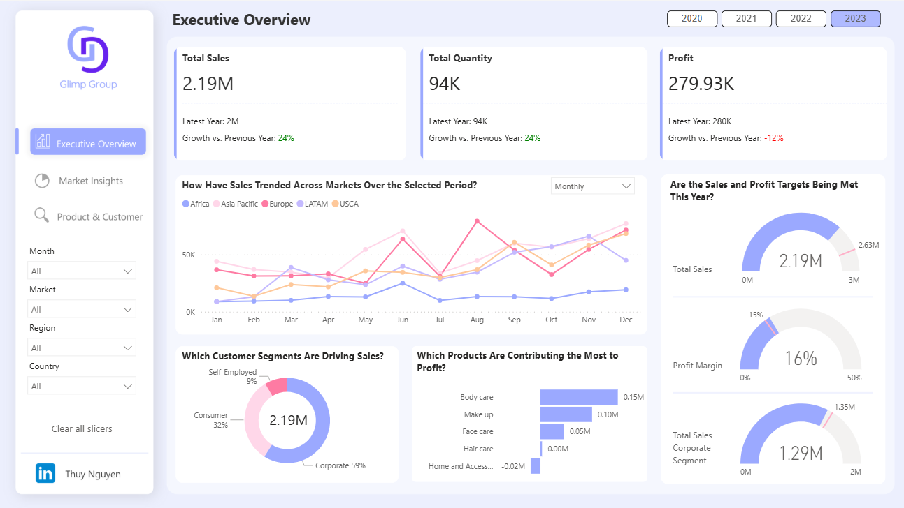904x508 pixels.
Task: Click the Profit value 279.93K
Action: (x=701, y=84)
